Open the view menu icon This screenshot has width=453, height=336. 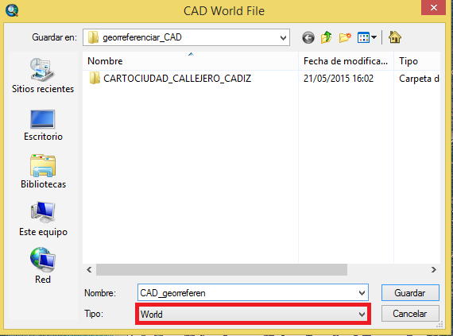tap(366, 37)
